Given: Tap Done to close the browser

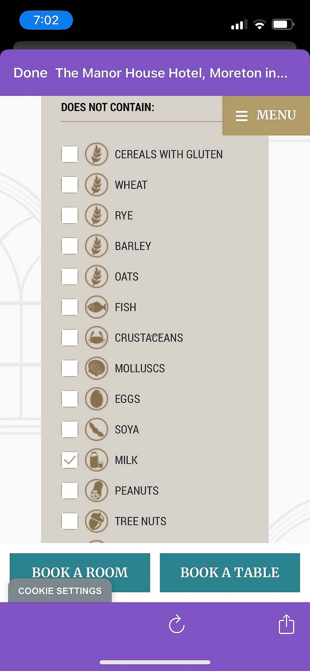Looking at the screenshot, I should [x=30, y=73].
